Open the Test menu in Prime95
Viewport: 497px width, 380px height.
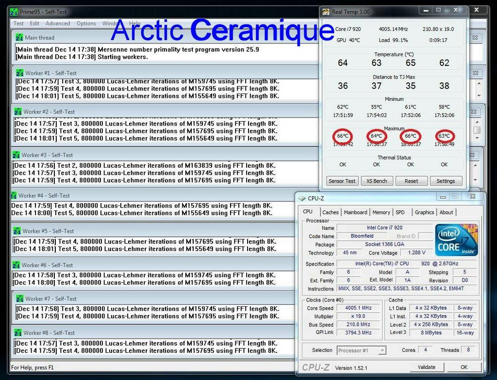click(18, 23)
